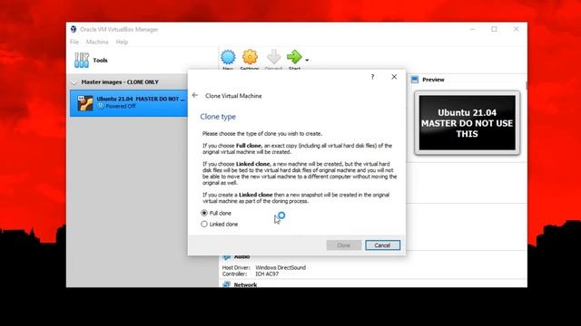Click the Cancel button
Viewport: 581px width, 326px height.
[382, 245]
